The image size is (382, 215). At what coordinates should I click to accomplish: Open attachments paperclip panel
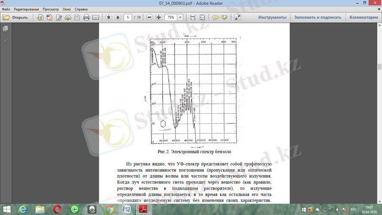[5, 40]
